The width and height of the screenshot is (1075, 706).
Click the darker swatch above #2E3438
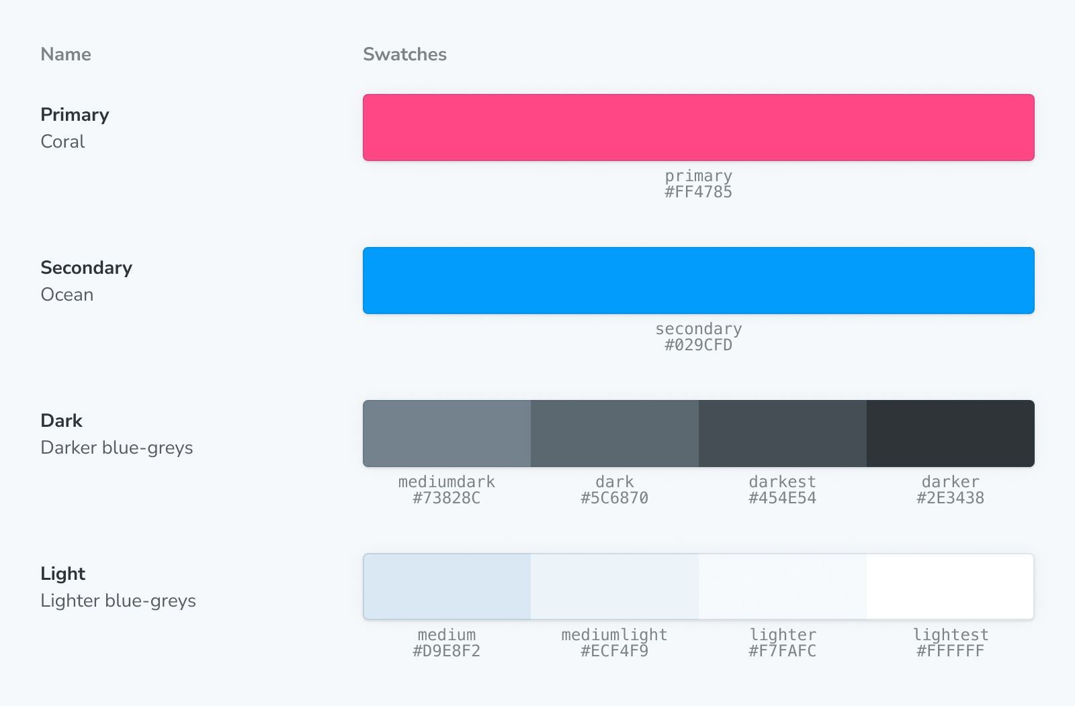(x=951, y=434)
